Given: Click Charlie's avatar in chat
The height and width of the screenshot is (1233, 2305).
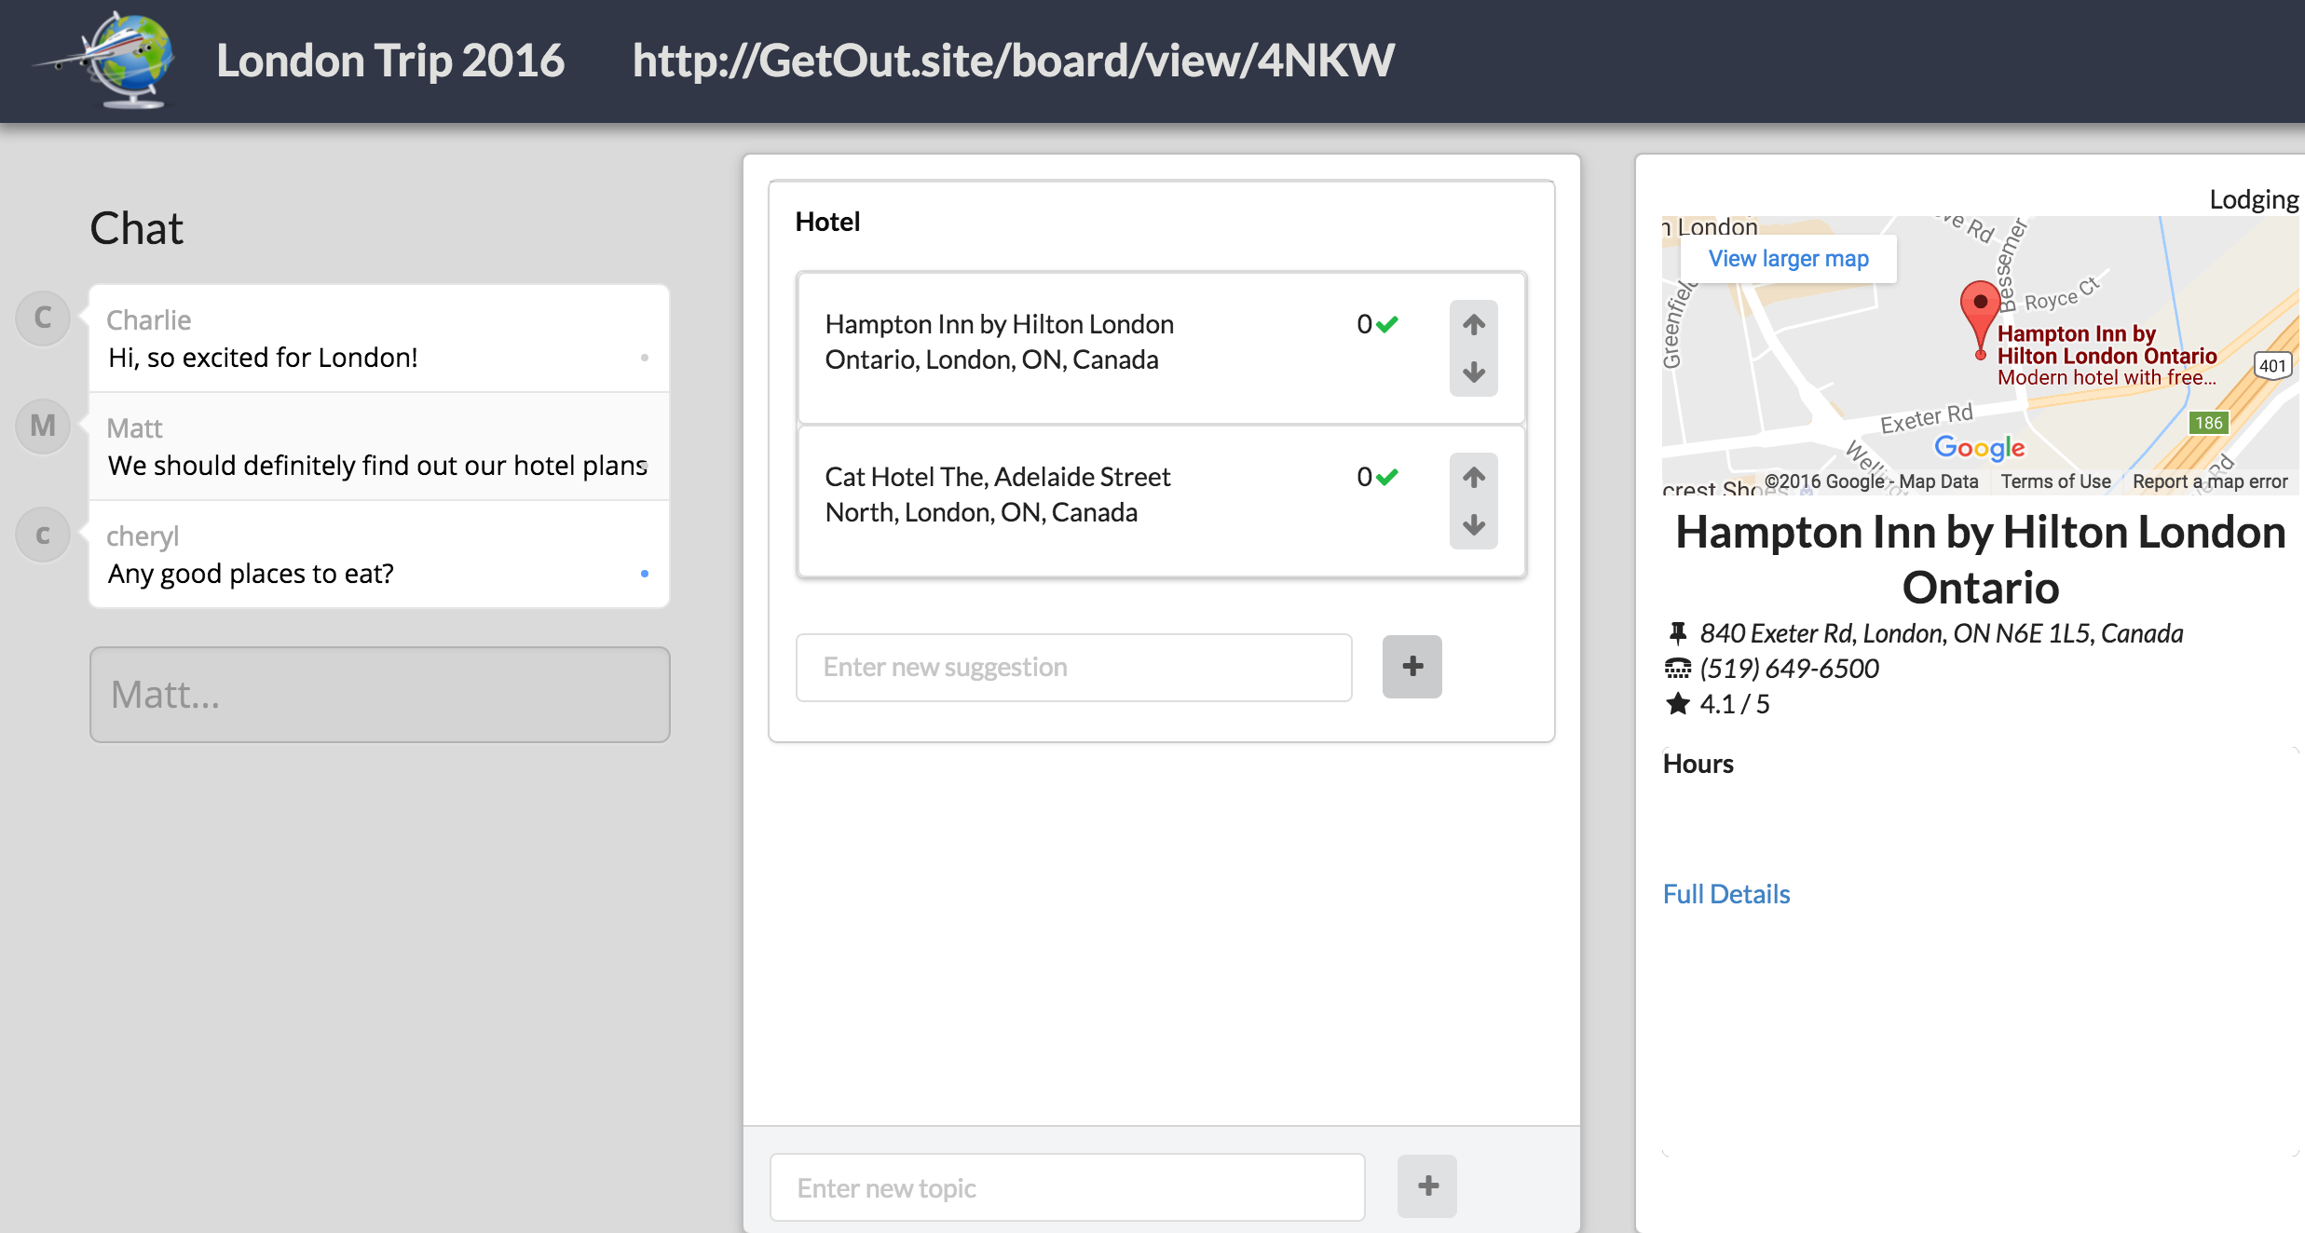Looking at the screenshot, I should click(x=43, y=318).
